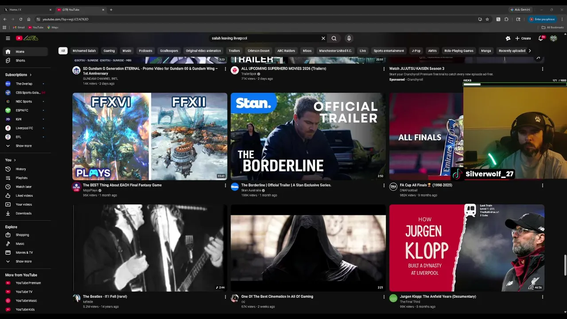Open Shorts in the sidebar

point(25,60)
